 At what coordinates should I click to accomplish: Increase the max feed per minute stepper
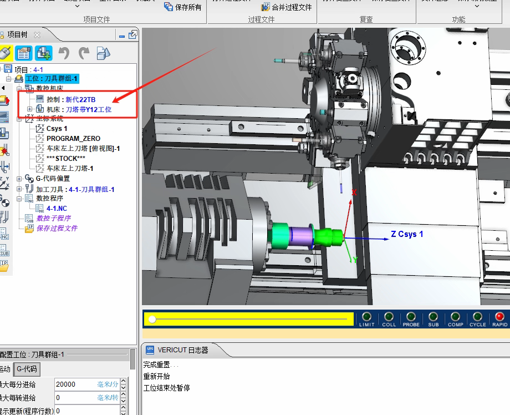[123, 381]
